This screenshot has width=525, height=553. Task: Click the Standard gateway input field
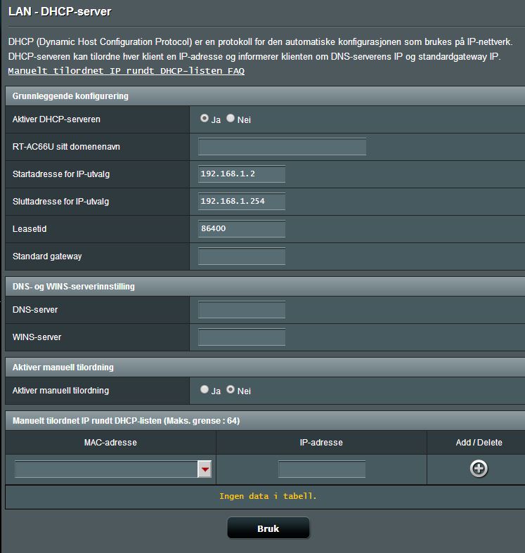242,256
